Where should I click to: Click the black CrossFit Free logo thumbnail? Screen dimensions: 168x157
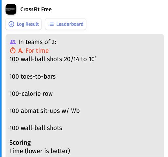point(11,9)
